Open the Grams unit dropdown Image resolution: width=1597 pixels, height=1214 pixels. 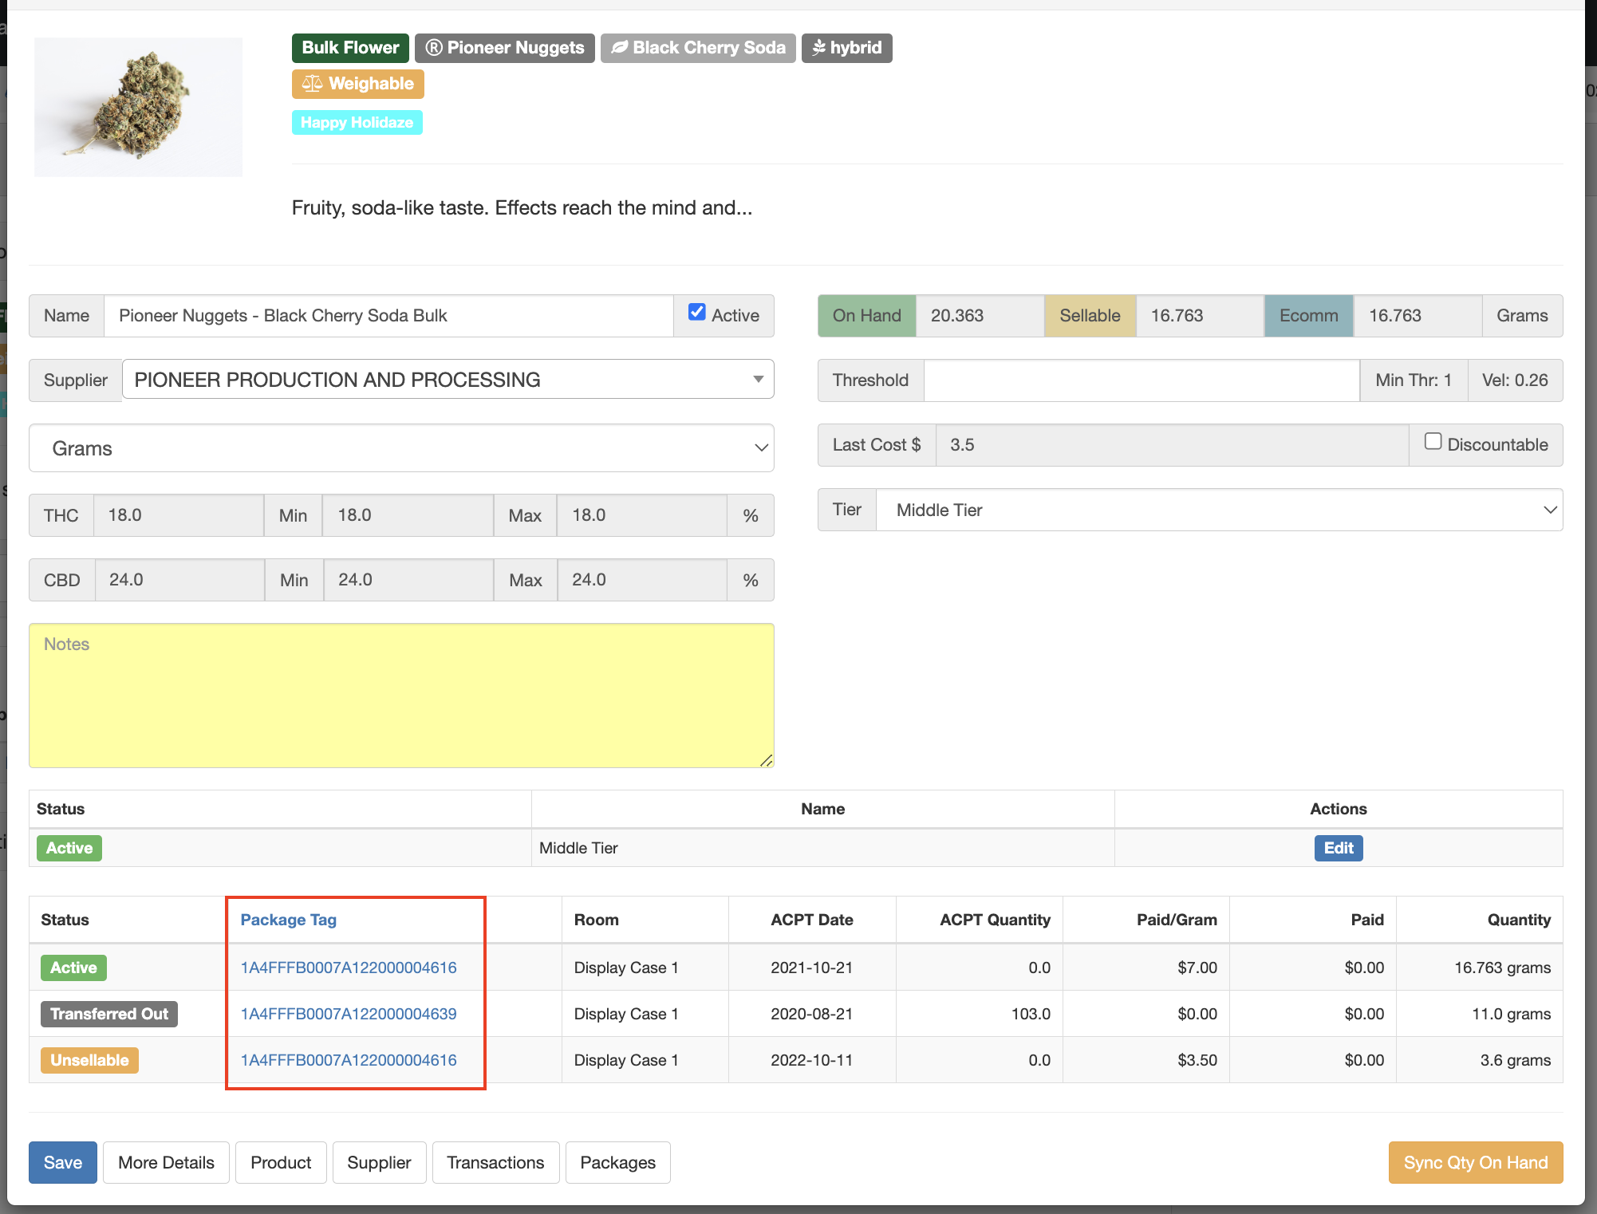tap(401, 448)
